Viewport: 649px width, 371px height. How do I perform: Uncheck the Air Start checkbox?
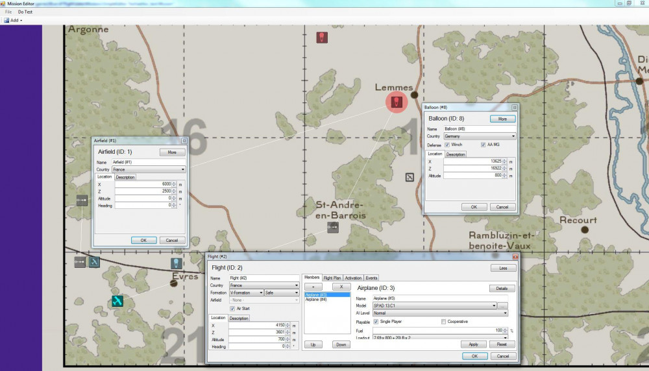[x=232, y=309]
